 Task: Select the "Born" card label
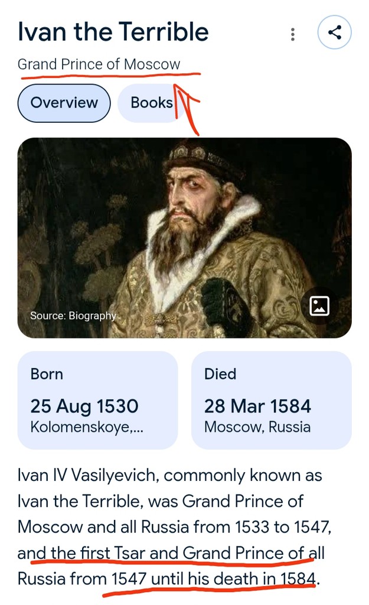tap(47, 374)
